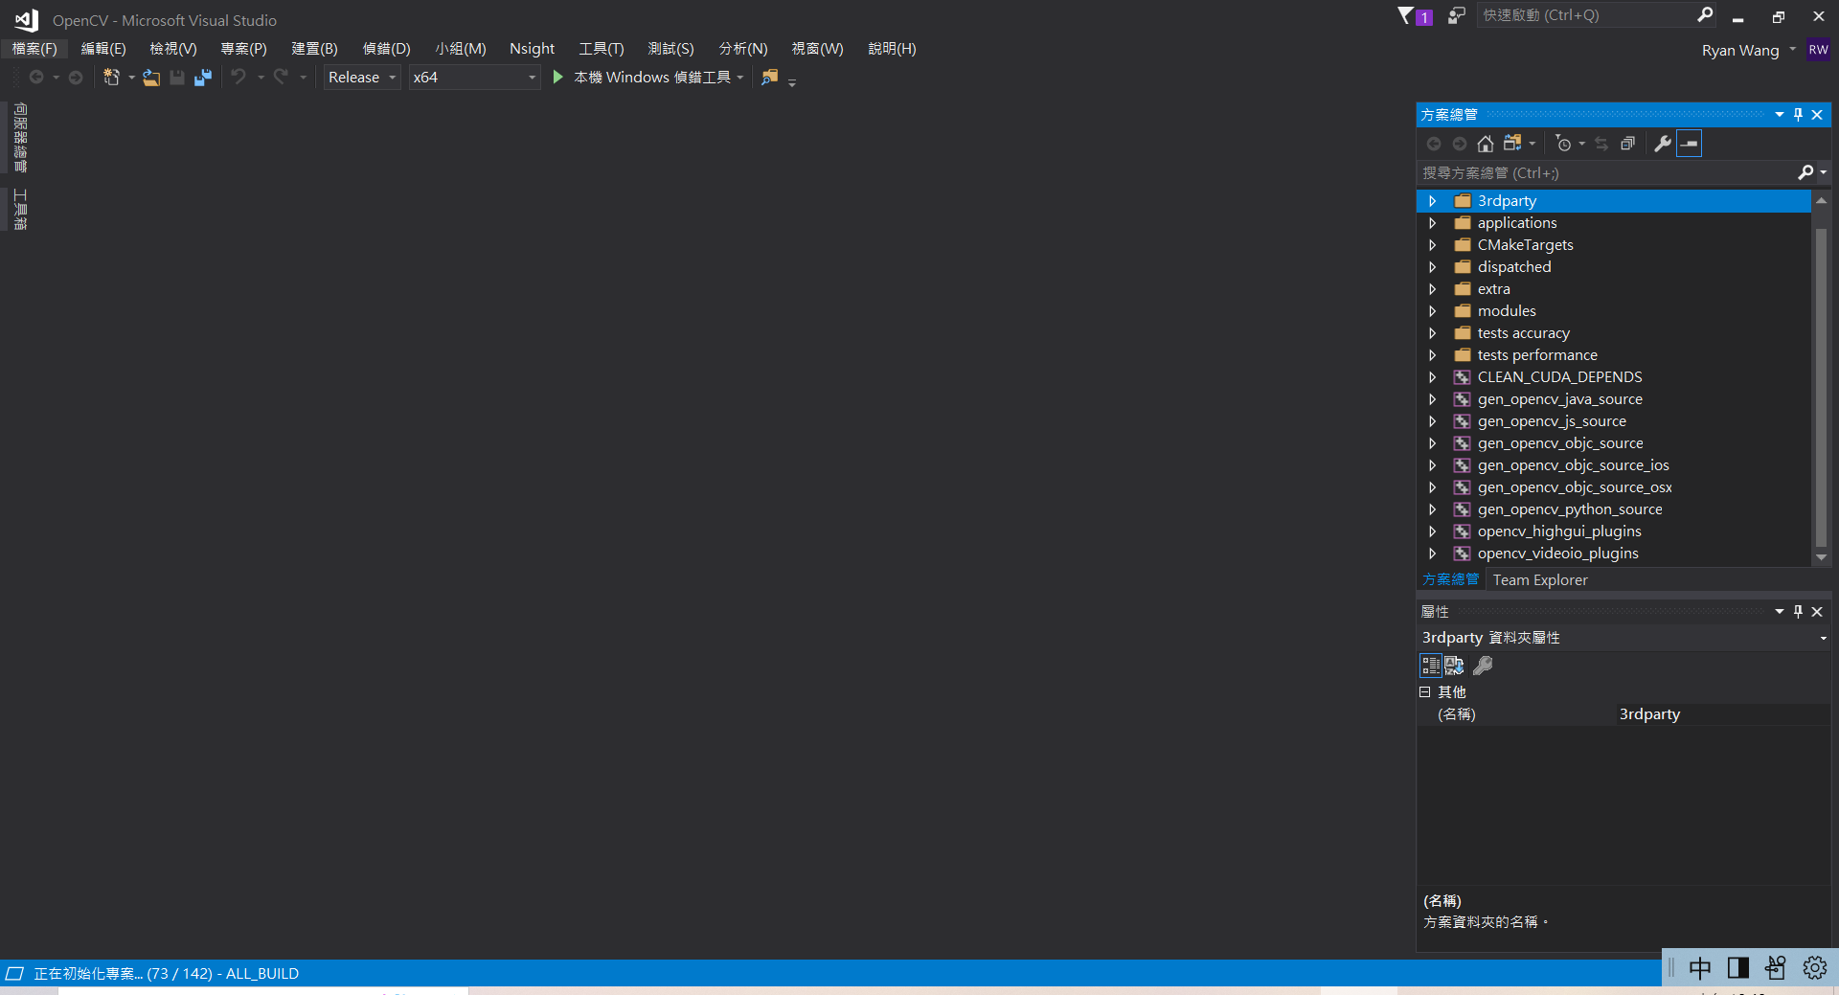The image size is (1839, 995).
Task: Collapse the 其他 category in Properties
Action: pos(1424,691)
